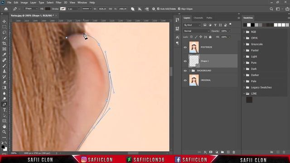Expand the Grayscale swatch folder

[244, 44]
